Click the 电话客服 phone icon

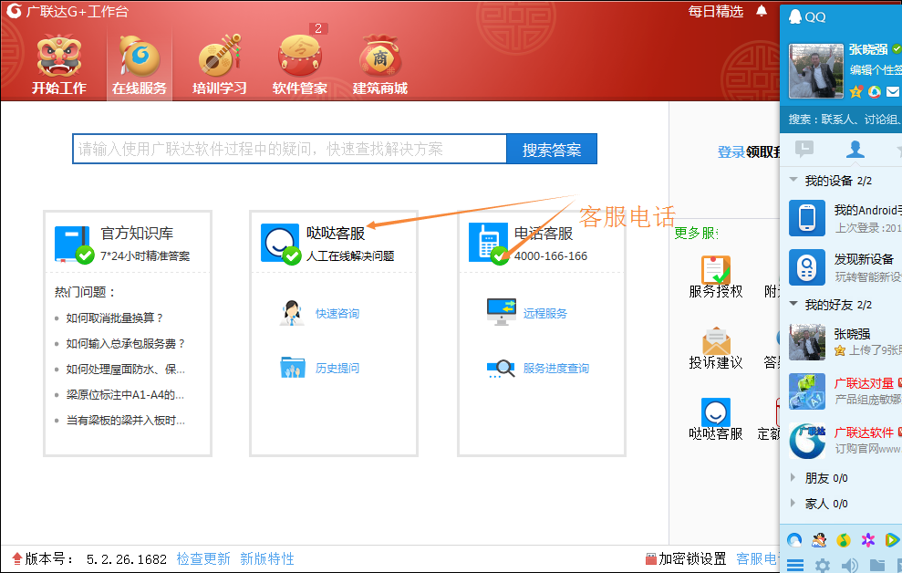(x=488, y=243)
